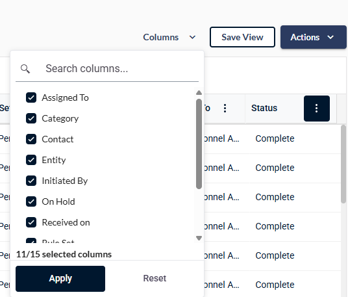Click the column list scrollbar thumb
This screenshot has height=297, width=348.
click(x=199, y=144)
